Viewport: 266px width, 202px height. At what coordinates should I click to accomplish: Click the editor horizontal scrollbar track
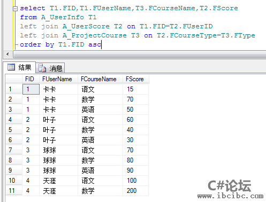click(139, 54)
